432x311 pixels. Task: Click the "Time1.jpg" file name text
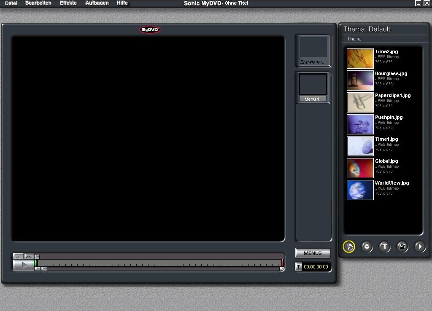(386, 139)
